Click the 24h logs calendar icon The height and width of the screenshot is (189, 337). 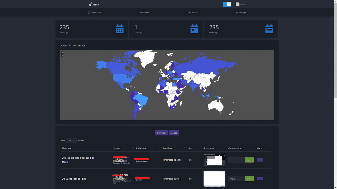pyautogui.click(x=194, y=29)
